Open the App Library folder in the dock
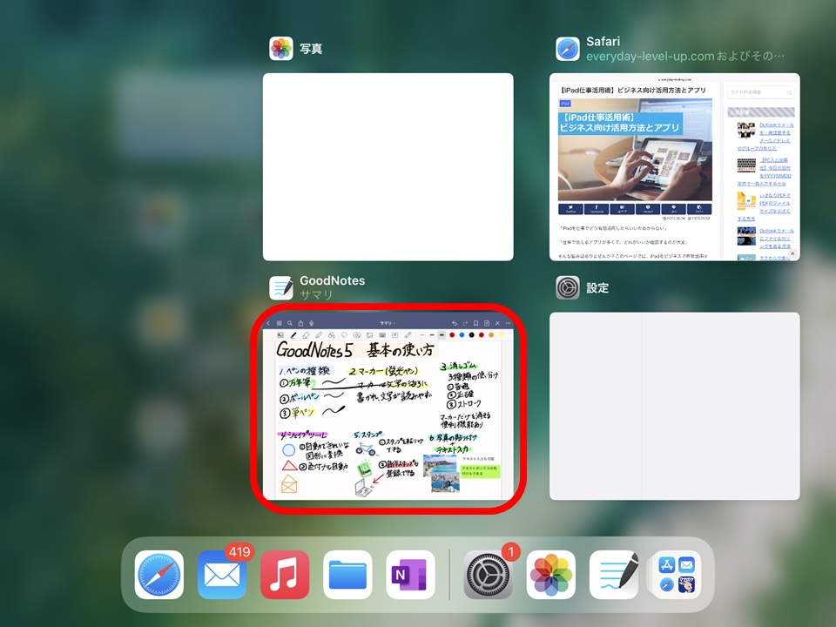The width and height of the screenshot is (836, 627). [677, 575]
